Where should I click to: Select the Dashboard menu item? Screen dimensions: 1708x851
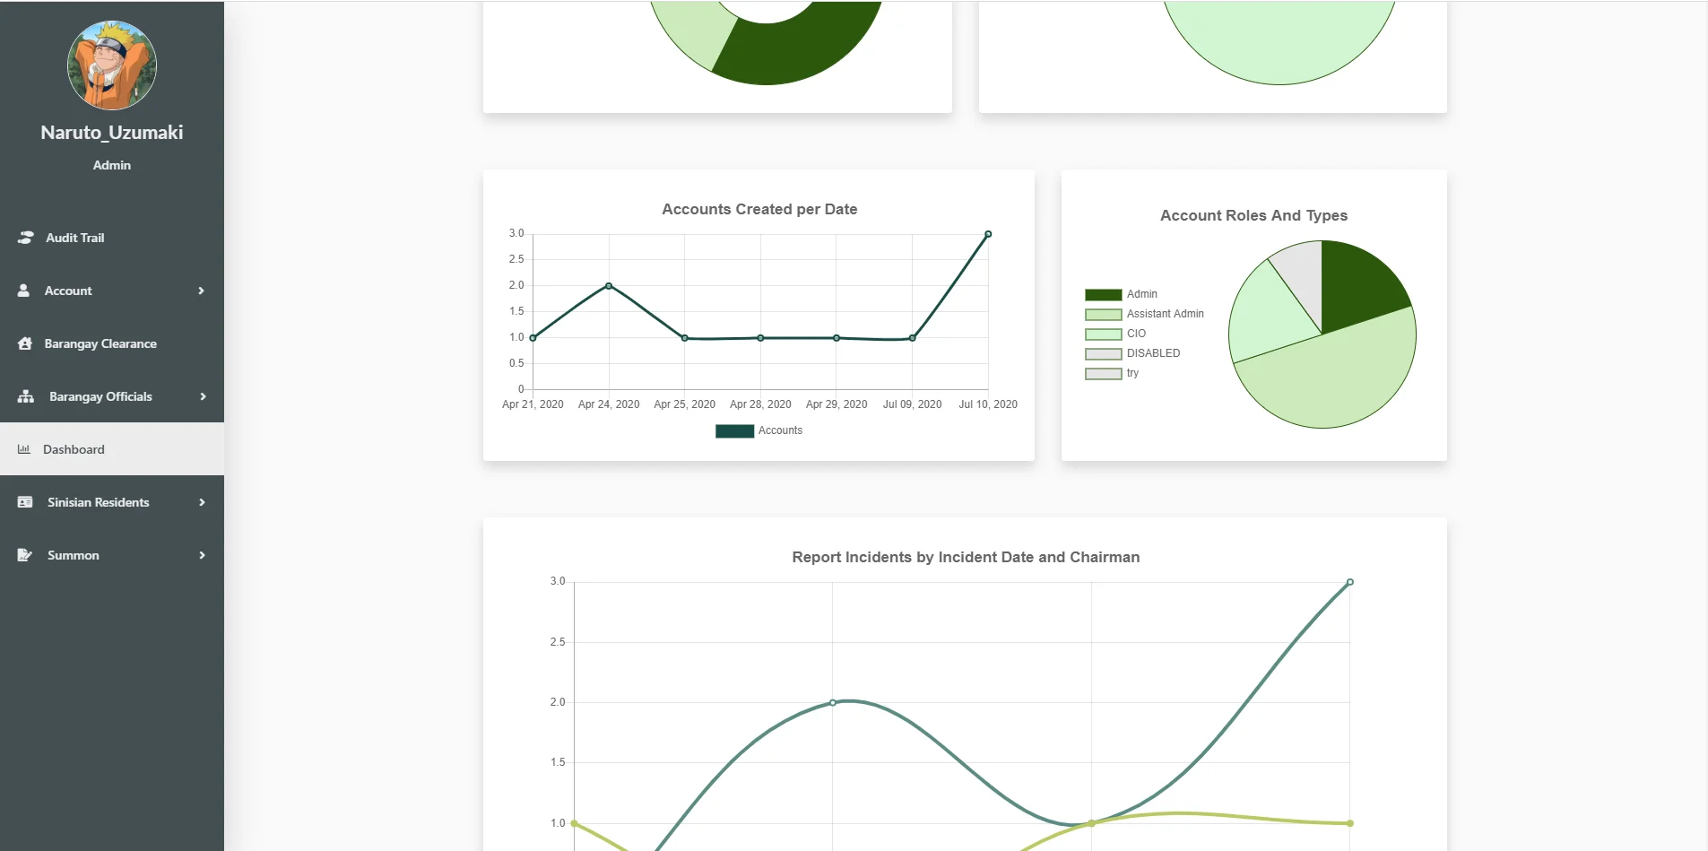click(112, 449)
